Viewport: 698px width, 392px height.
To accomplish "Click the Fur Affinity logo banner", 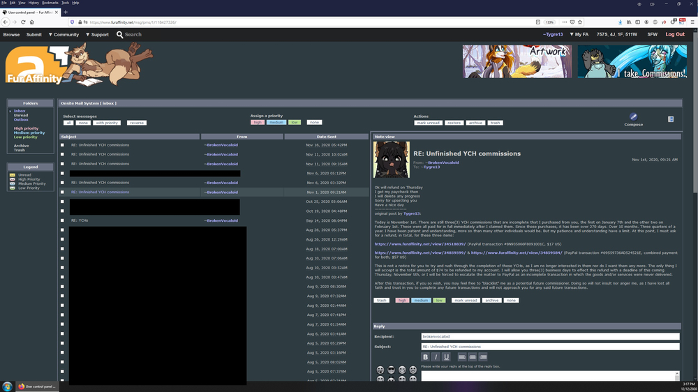I will coord(80,65).
